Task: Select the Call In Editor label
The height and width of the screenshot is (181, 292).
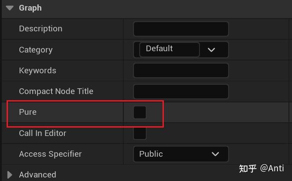Action: 43,133
